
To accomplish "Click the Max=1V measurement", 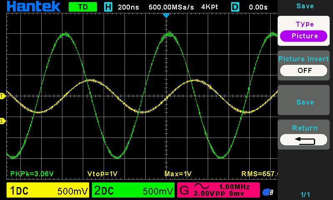I will [178, 174].
